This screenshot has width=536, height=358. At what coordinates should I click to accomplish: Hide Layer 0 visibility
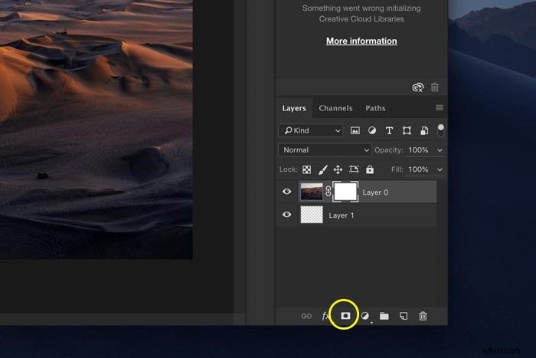(287, 192)
